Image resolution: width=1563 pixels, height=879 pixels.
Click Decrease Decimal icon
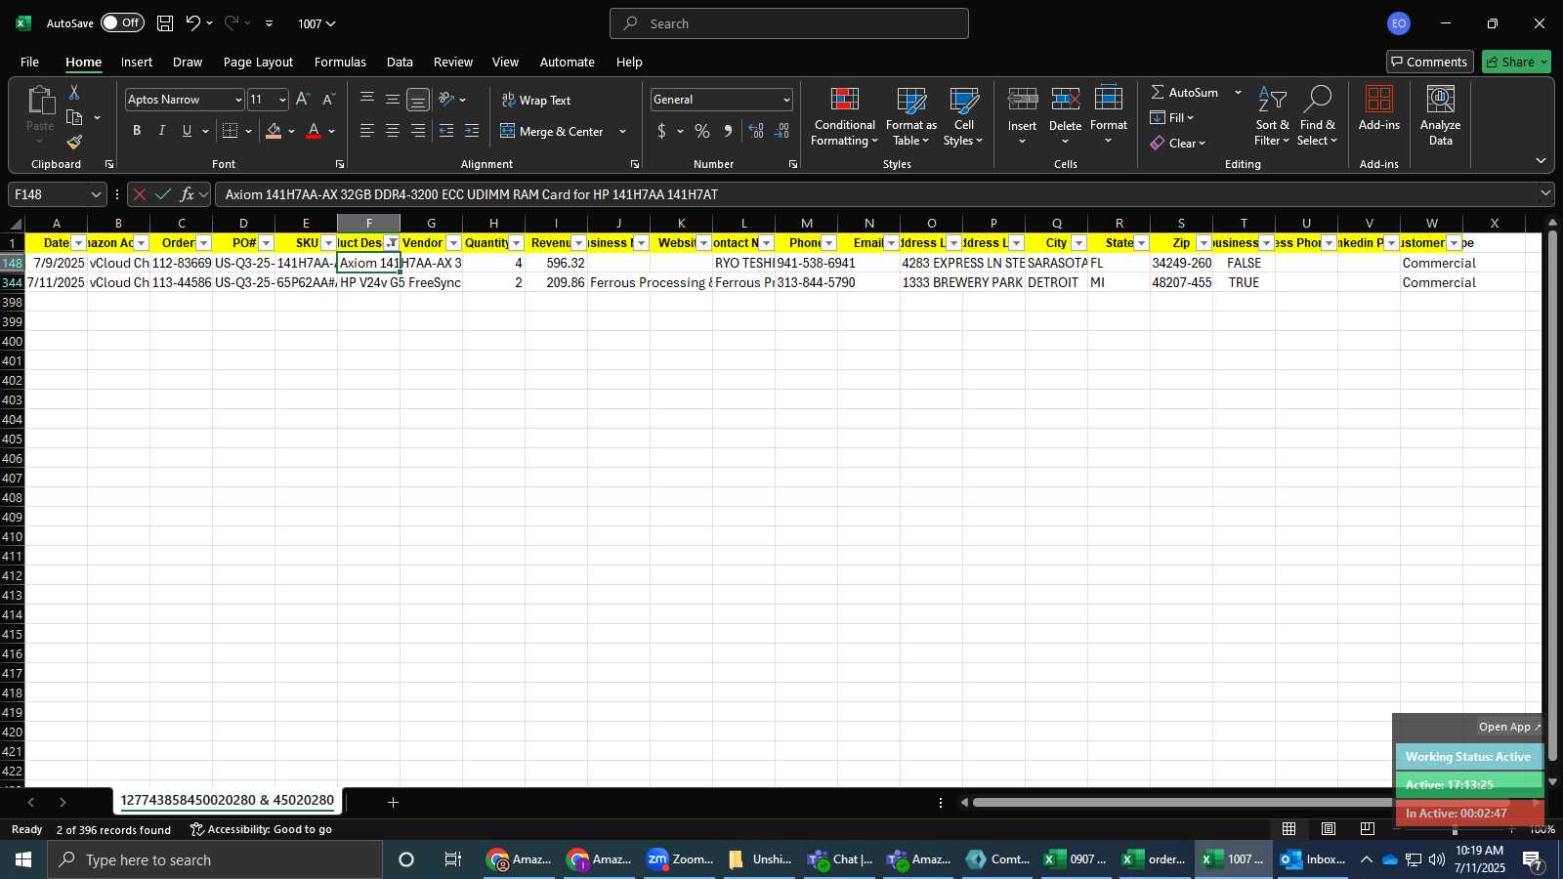[781, 131]
